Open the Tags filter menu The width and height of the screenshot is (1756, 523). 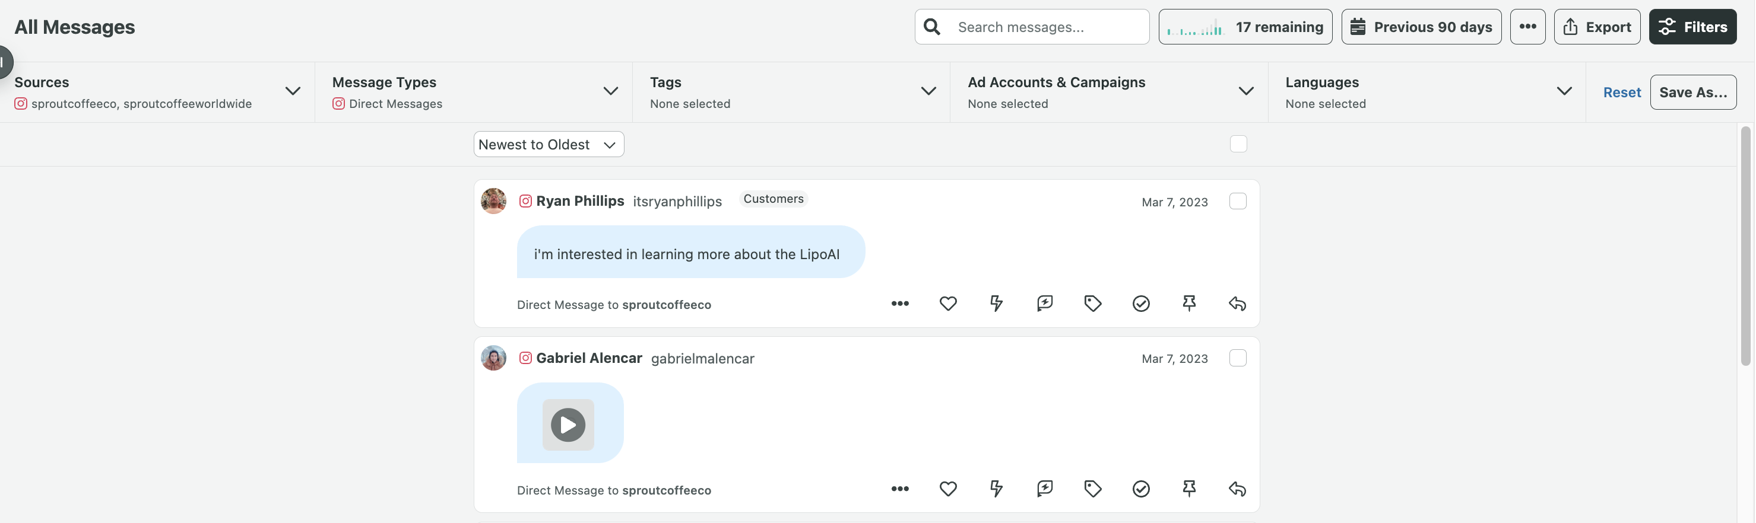tap(791, 92)
